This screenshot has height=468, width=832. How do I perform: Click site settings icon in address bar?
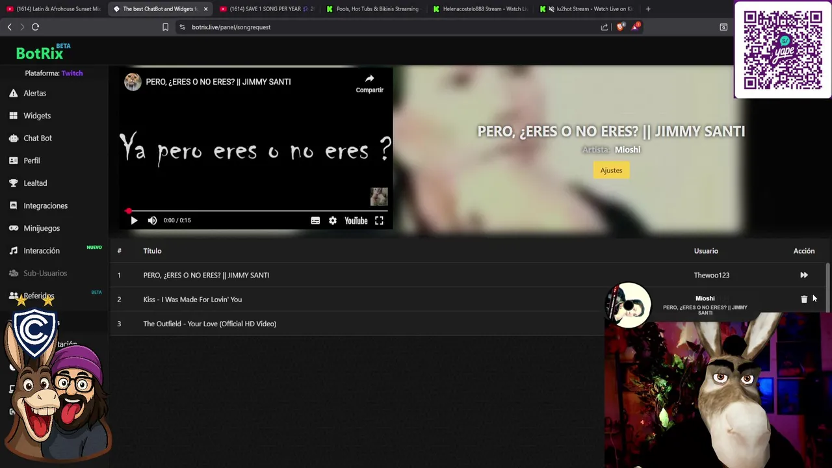click(182, 27)
